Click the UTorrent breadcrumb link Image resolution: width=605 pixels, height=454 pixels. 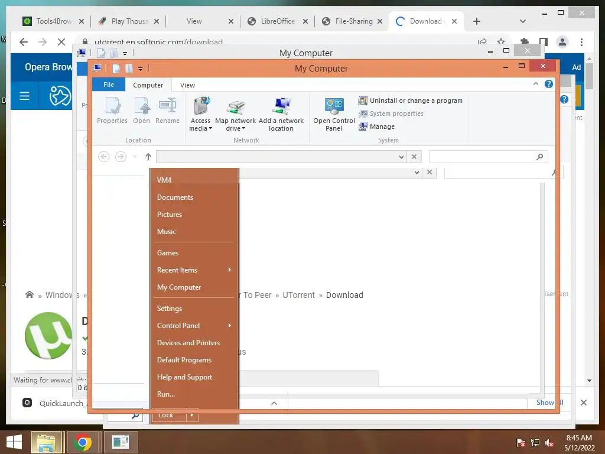298,295
